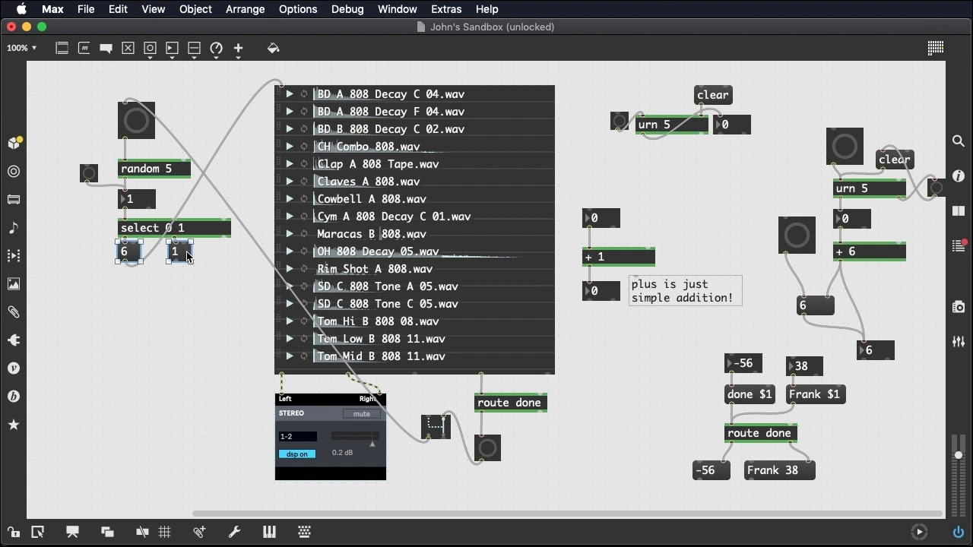Toggle loop for Maracas B 808.wav
The width and height of the screenshot is (973, 547).
pyautogui.click(x=304, y=234)
